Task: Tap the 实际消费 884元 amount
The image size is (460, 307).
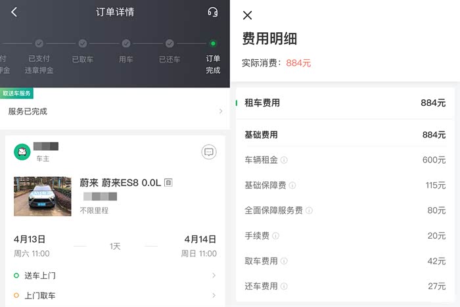Action: [298, 63]
